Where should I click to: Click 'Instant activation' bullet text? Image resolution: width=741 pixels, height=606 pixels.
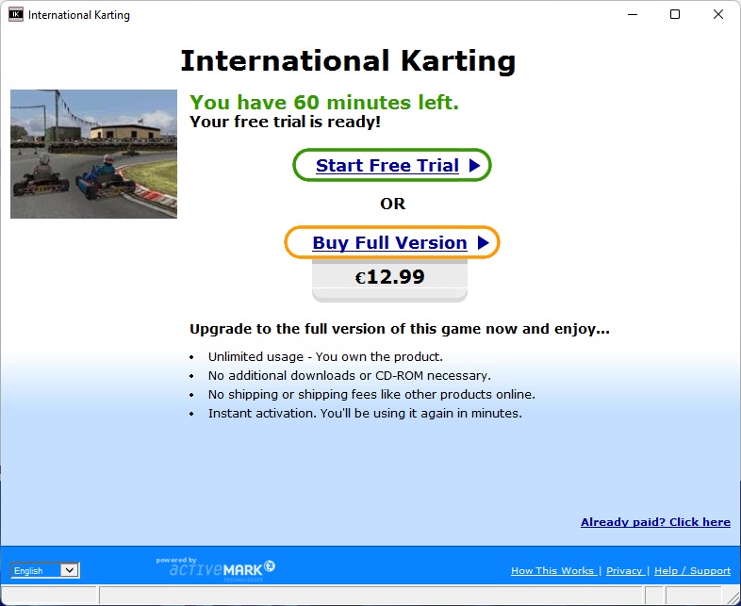click(x=365, y=414)
